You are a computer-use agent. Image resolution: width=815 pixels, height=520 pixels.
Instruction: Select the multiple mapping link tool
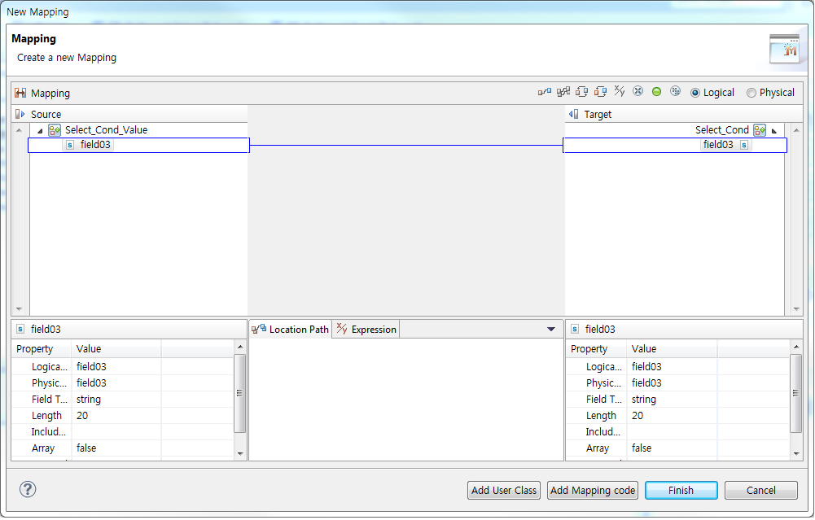pyautogui.click(x=562, y=91)
